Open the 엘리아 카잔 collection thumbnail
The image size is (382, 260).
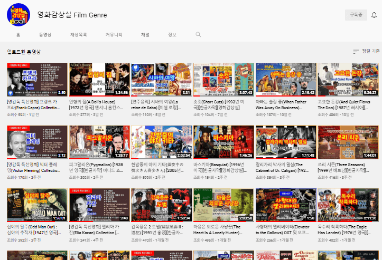coord(99,205)
